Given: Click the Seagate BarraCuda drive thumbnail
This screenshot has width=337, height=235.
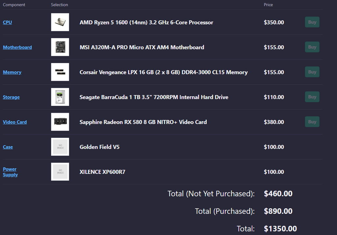Looking at the screenshot, I should (x=60, y=97).
